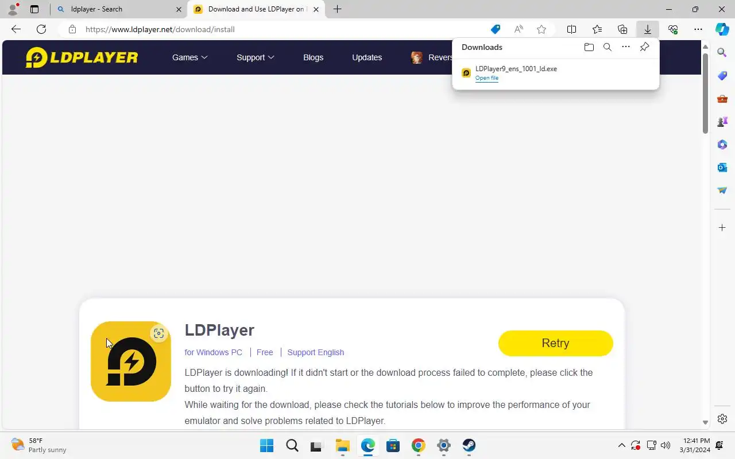
Task: Click the shopping tag icon in address bar
Action: tap(496, 29)
